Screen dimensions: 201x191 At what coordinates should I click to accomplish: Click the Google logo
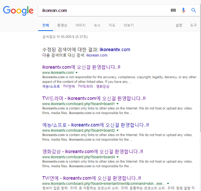click(x=18, y=10)
